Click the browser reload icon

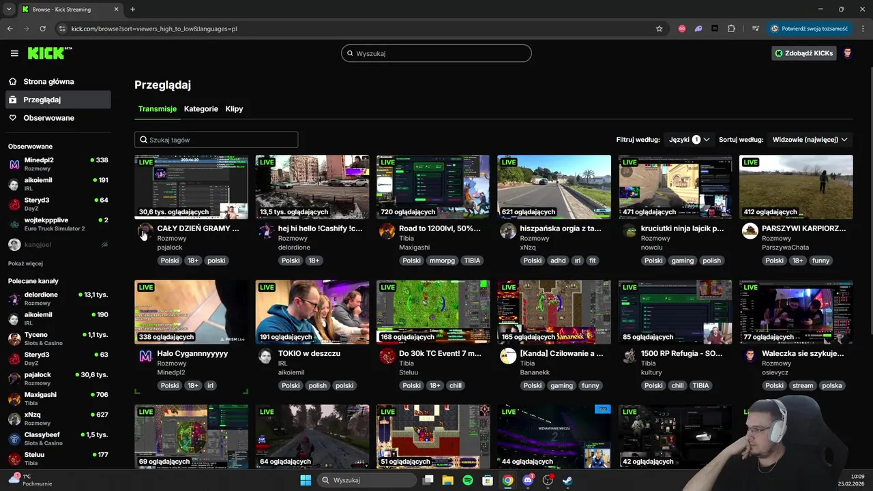coord(42,29)
